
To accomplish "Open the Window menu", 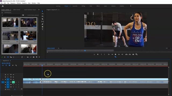I will tap(34, 3).
